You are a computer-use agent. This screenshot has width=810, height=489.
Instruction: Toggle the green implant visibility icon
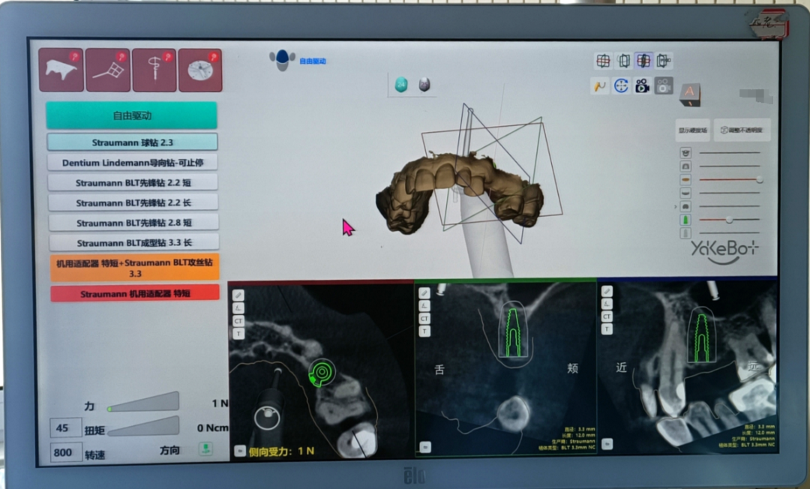(x=685, y=220)
